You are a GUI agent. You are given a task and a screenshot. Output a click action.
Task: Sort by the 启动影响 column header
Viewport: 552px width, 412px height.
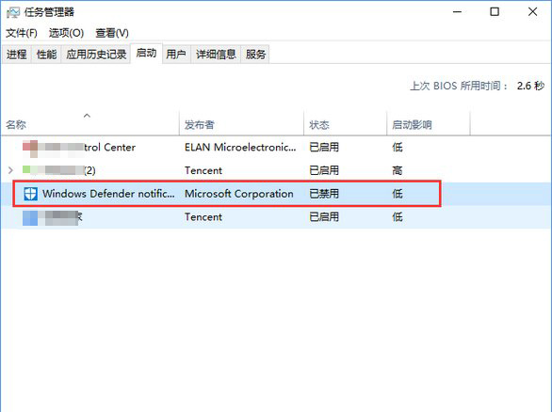point(429,124)
